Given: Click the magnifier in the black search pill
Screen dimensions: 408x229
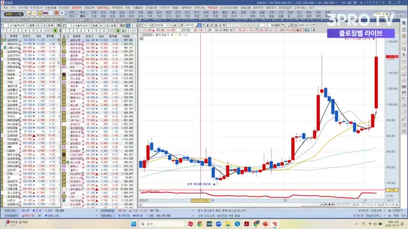Looking at the screenshot, I should coord(20,14).
